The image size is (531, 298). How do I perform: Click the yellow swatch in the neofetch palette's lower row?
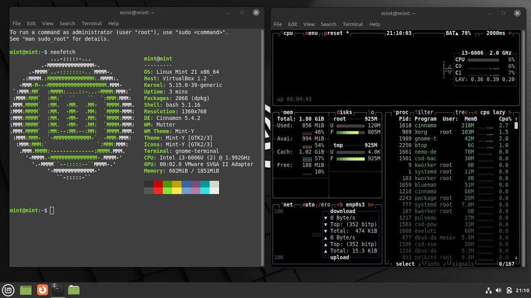177,191
